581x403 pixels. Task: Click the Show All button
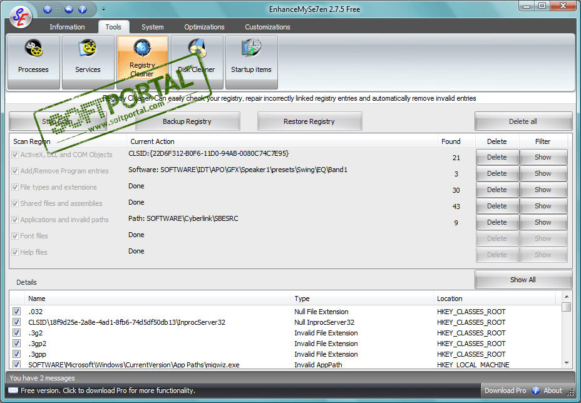click(523, 280)
